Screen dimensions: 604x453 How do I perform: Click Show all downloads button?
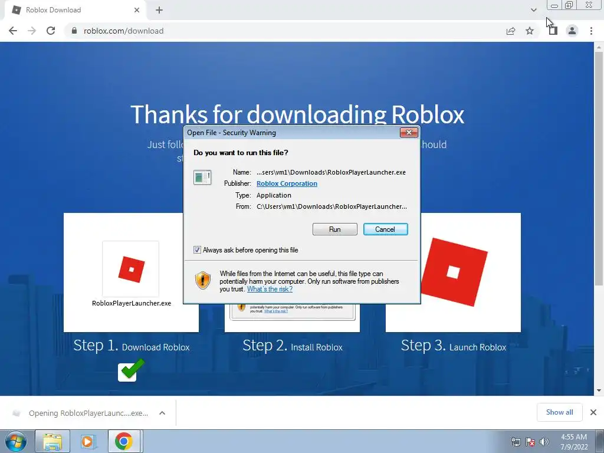[559, 412]
